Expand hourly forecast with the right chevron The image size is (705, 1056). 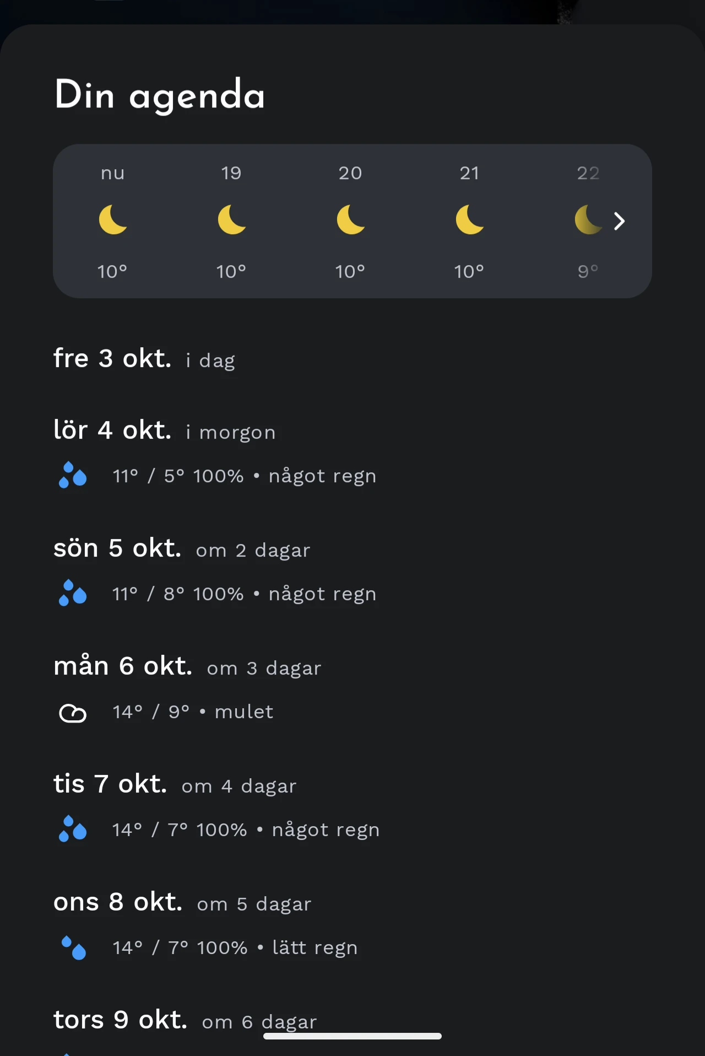coord(620,221)
